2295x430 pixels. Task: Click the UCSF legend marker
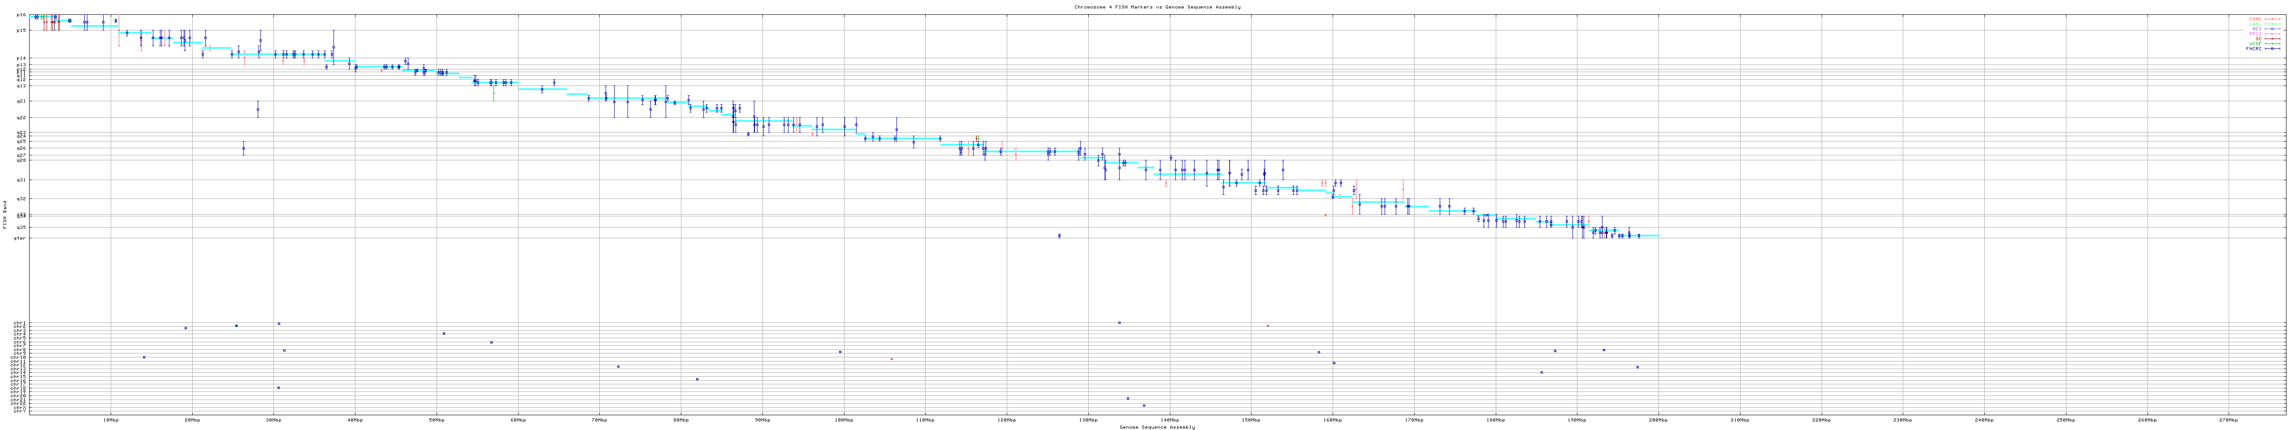[2273, 43]
